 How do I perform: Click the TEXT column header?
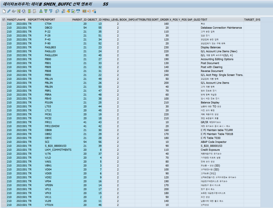(x=222, y=20)
